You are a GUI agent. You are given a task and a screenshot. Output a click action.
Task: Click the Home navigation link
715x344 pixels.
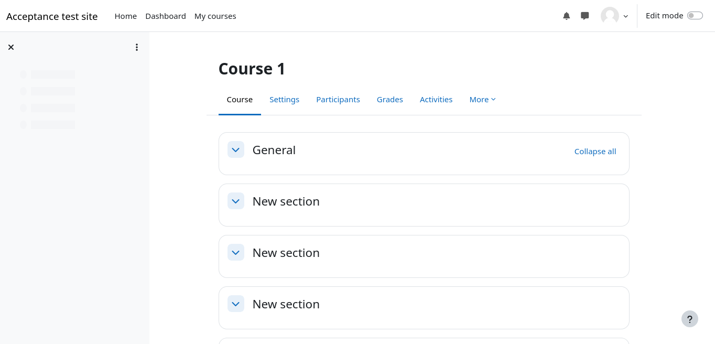point(126,16)
